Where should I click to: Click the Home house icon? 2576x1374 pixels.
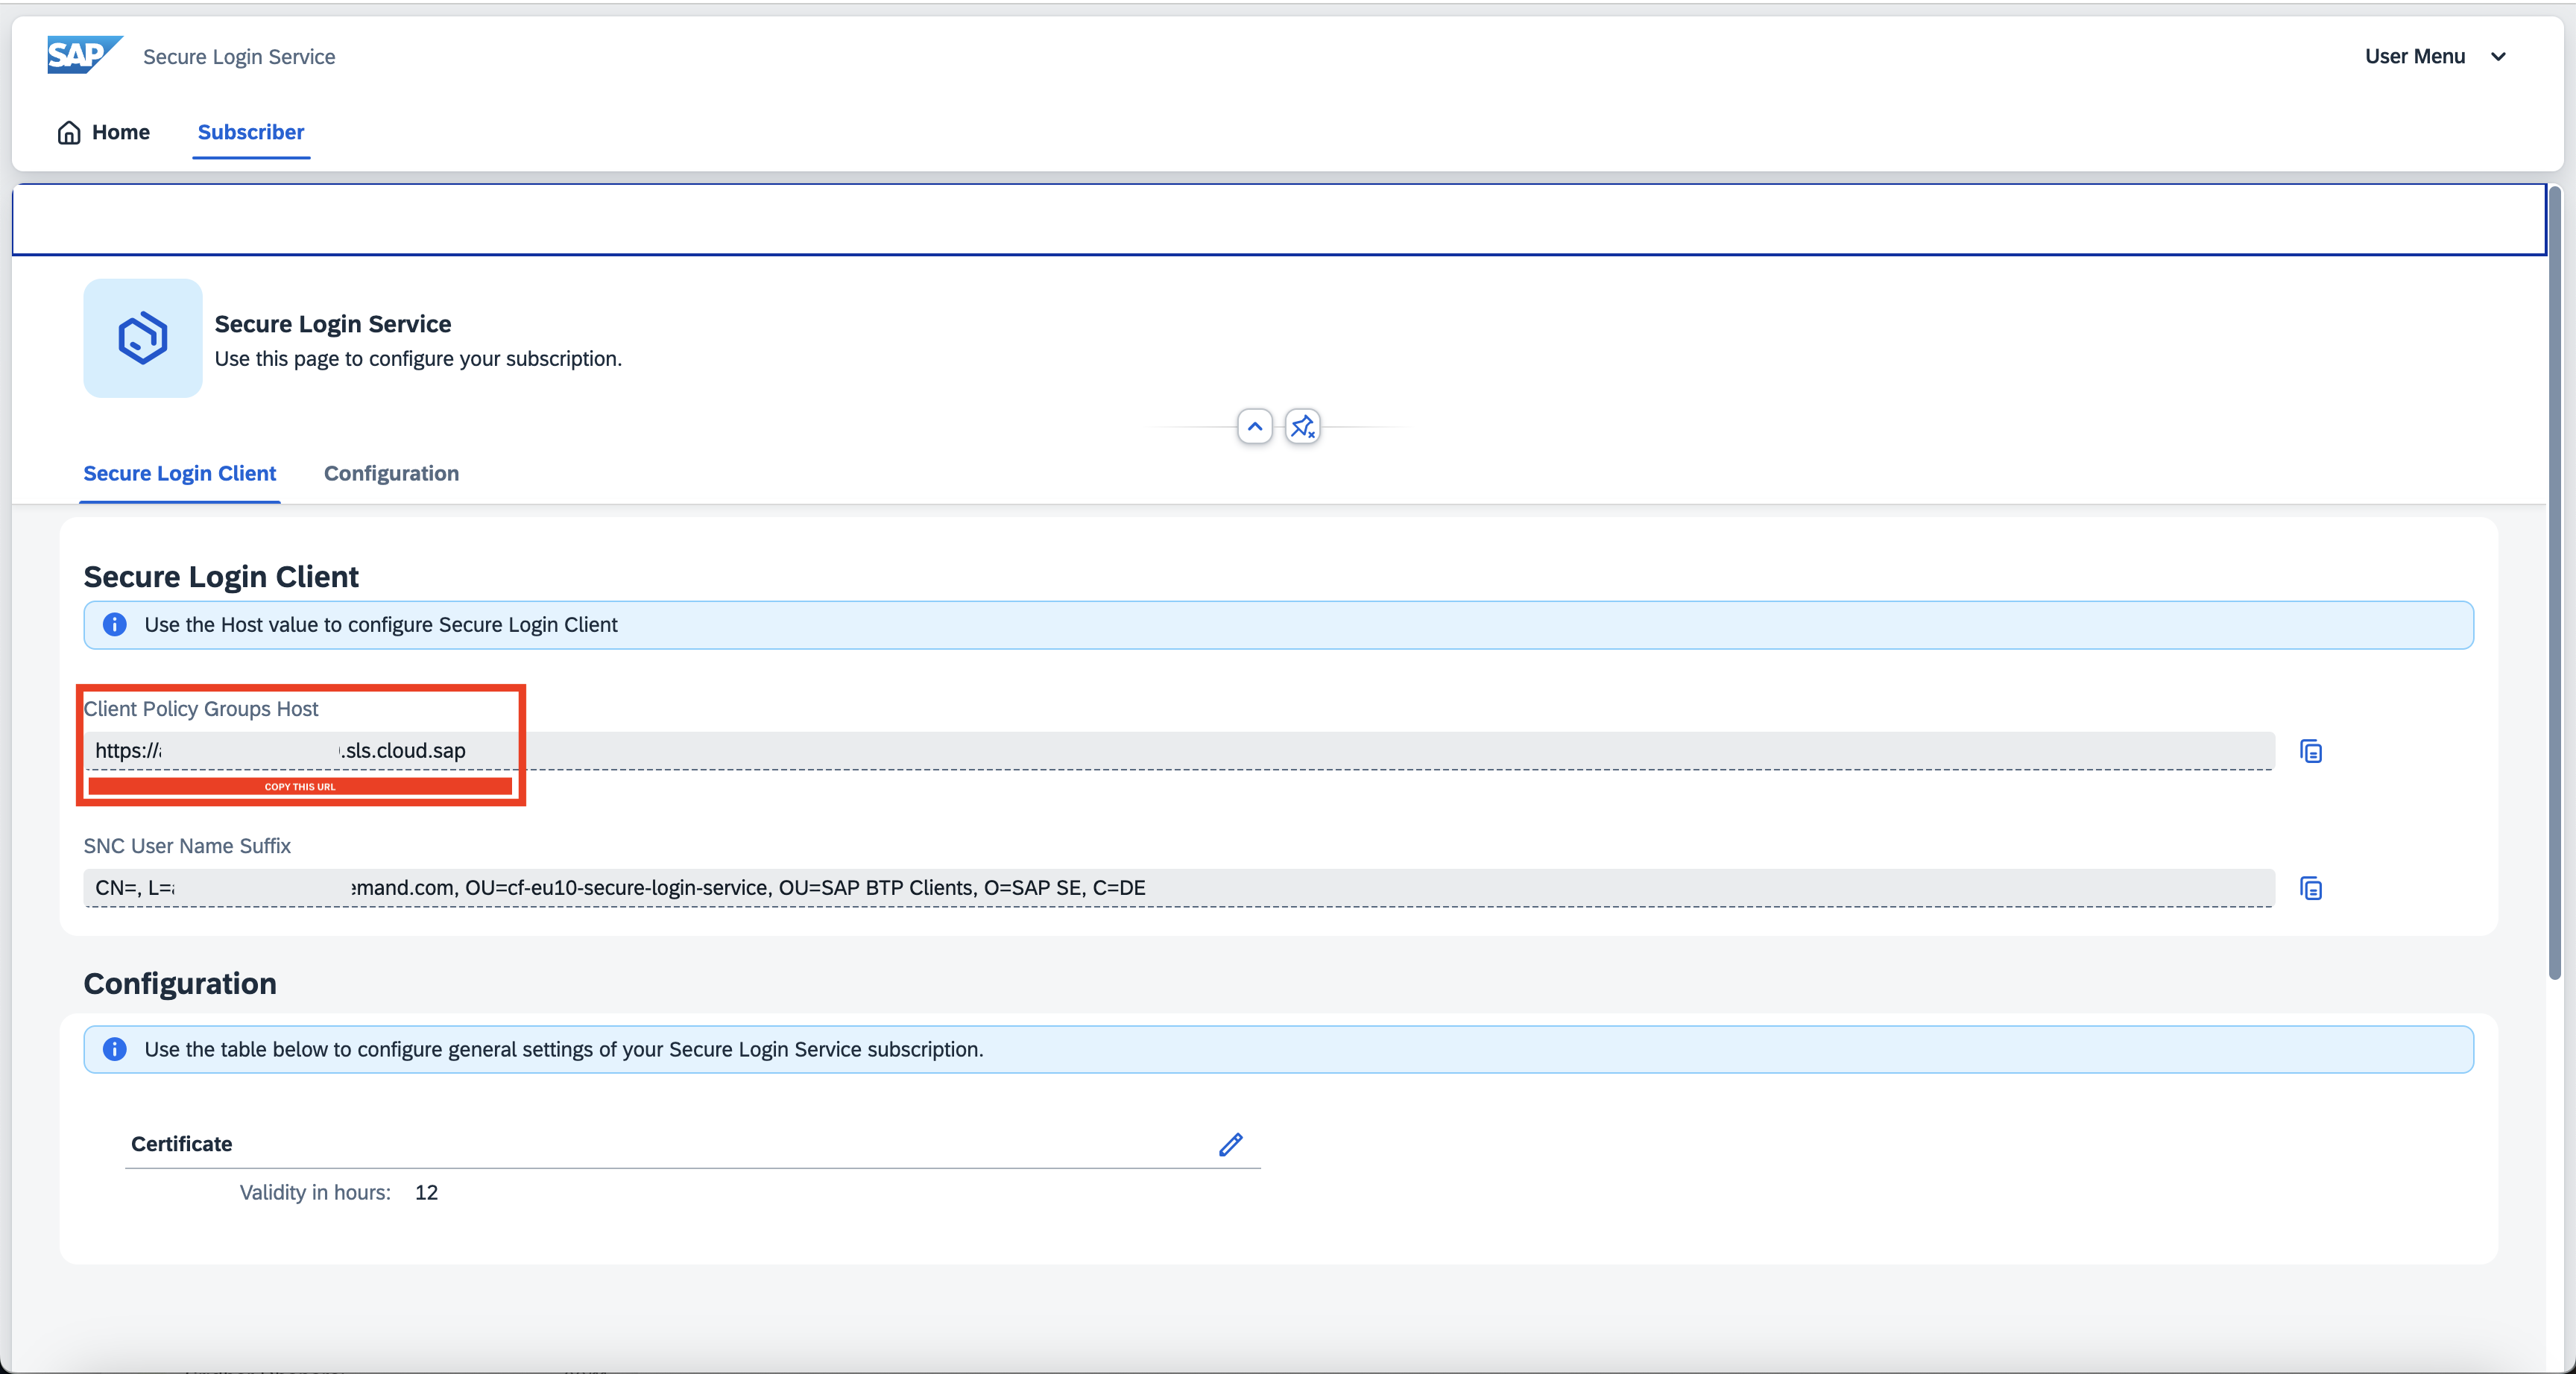[69, 132]
